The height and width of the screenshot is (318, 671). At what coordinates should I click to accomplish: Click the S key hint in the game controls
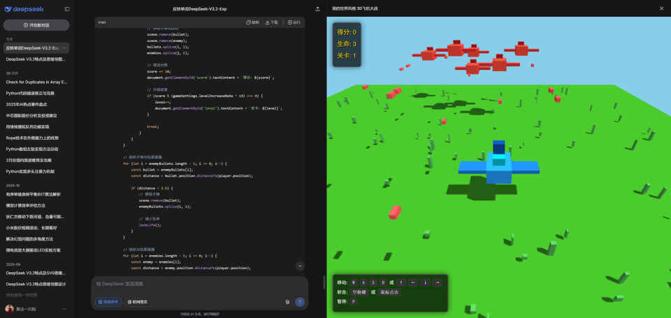373,282
